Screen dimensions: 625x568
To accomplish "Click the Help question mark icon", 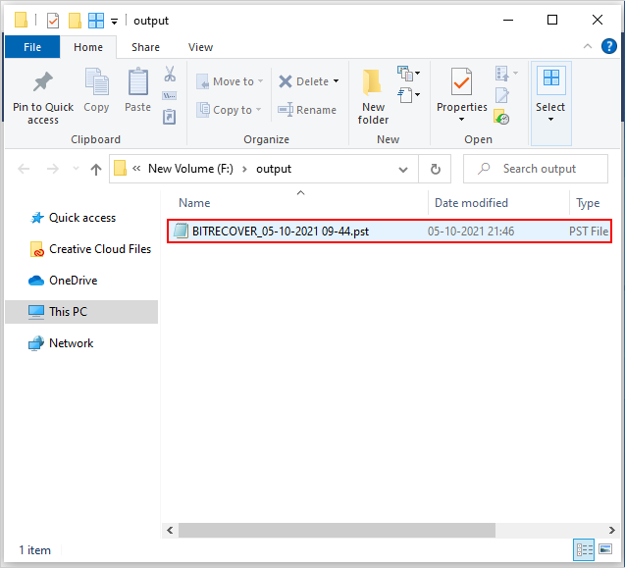I will click(x=609, y=47).
